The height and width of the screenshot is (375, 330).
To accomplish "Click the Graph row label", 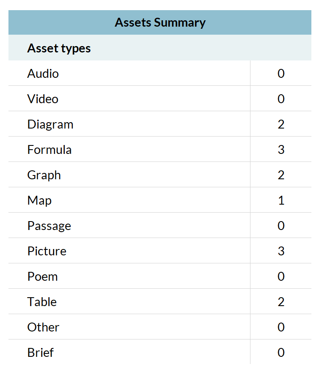I will pyautogui.click(x=44, y=175).
